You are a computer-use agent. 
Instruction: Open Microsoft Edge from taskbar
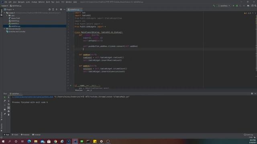29,141
